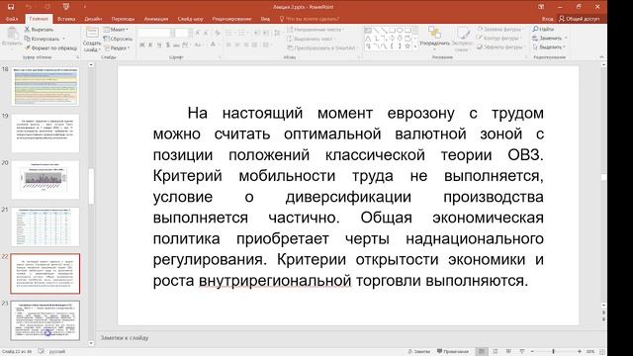Click Вход sign-in link
633x356 pixels.
547,19
